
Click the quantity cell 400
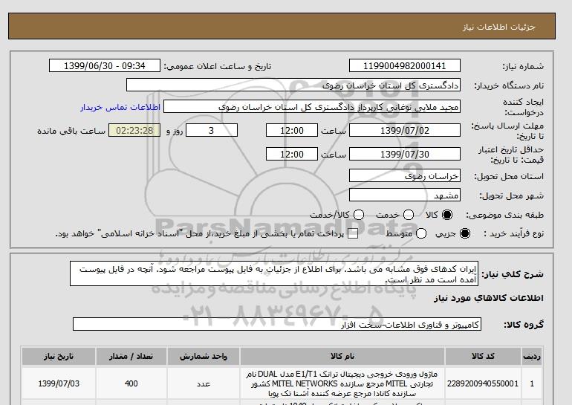(x=131, y=383)
